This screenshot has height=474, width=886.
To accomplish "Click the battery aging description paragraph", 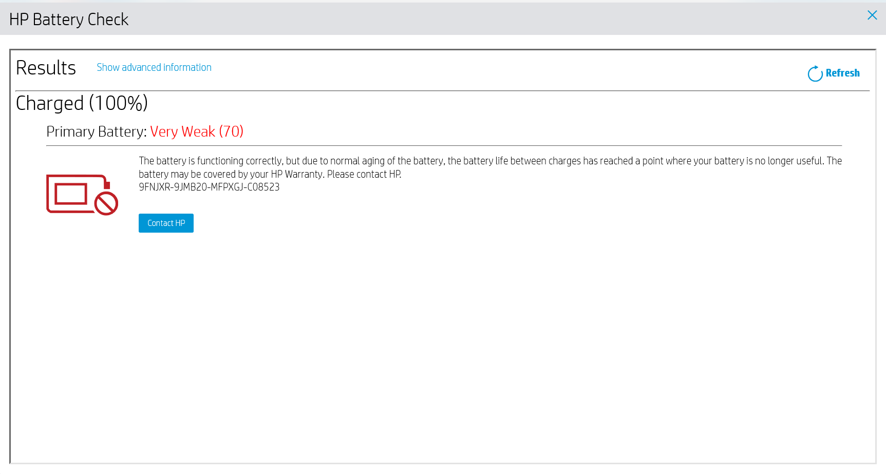I will coord(462,167).
